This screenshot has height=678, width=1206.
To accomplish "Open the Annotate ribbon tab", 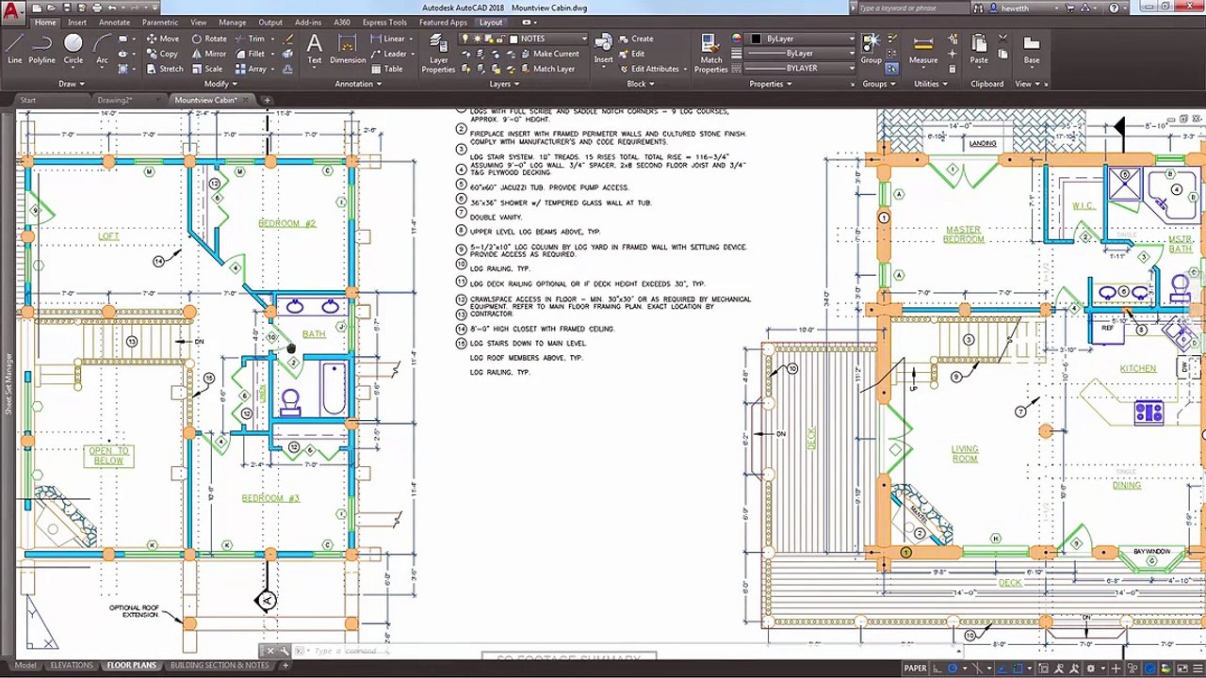I will click(x=114, y=23).
